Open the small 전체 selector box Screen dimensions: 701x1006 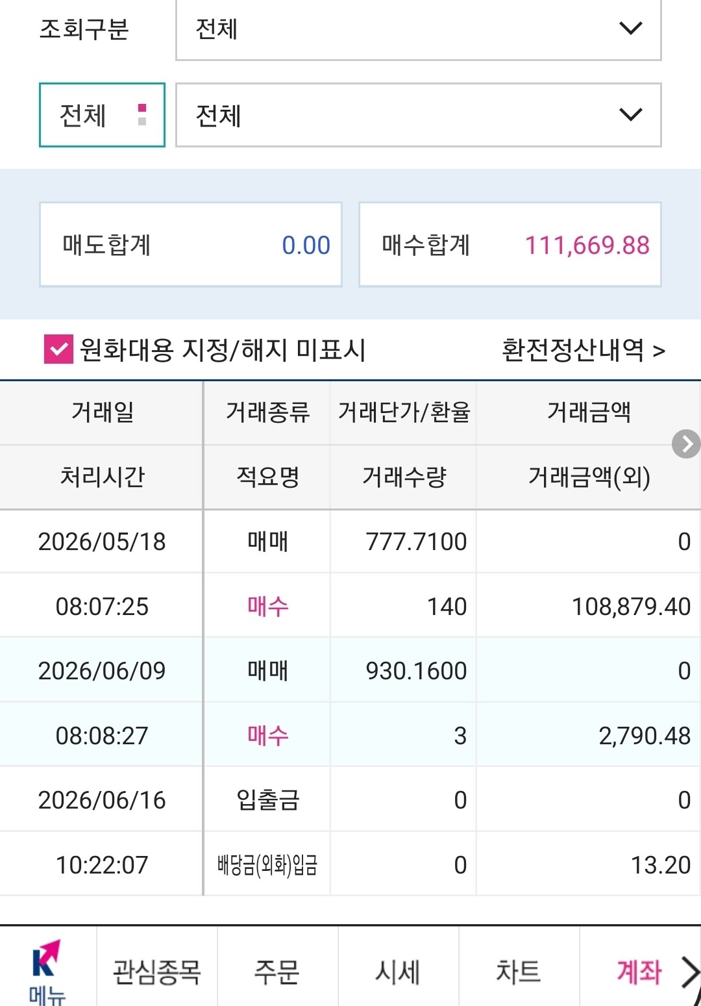click(102, 115)
